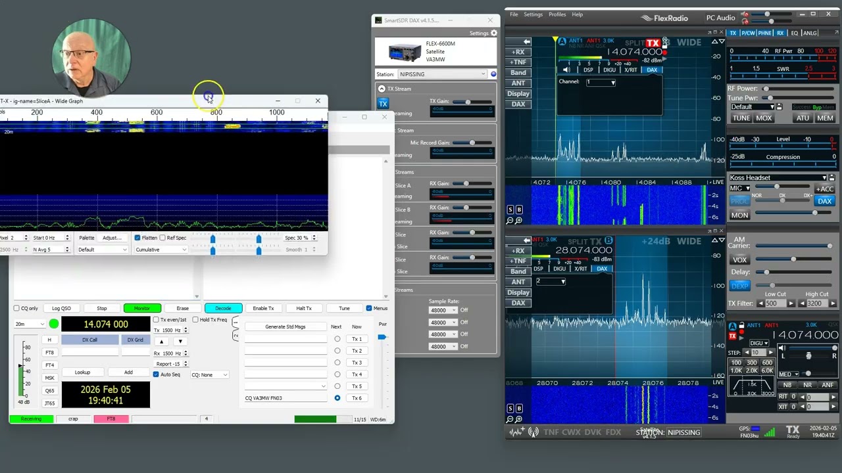
Task: Open the Default TX profile dropdown
Action: click(x=753, y=107)
